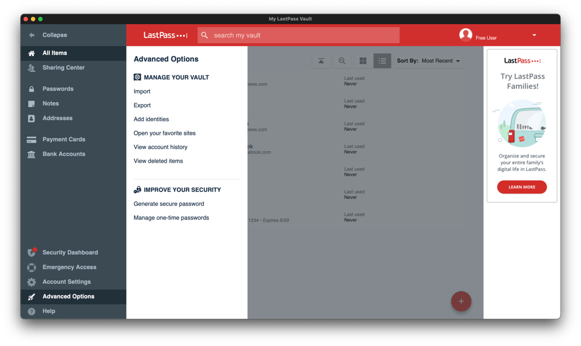This screenshot has width=581, height=346.
Task: Click the Bank Accounts building icon
Action: (32, 154)
